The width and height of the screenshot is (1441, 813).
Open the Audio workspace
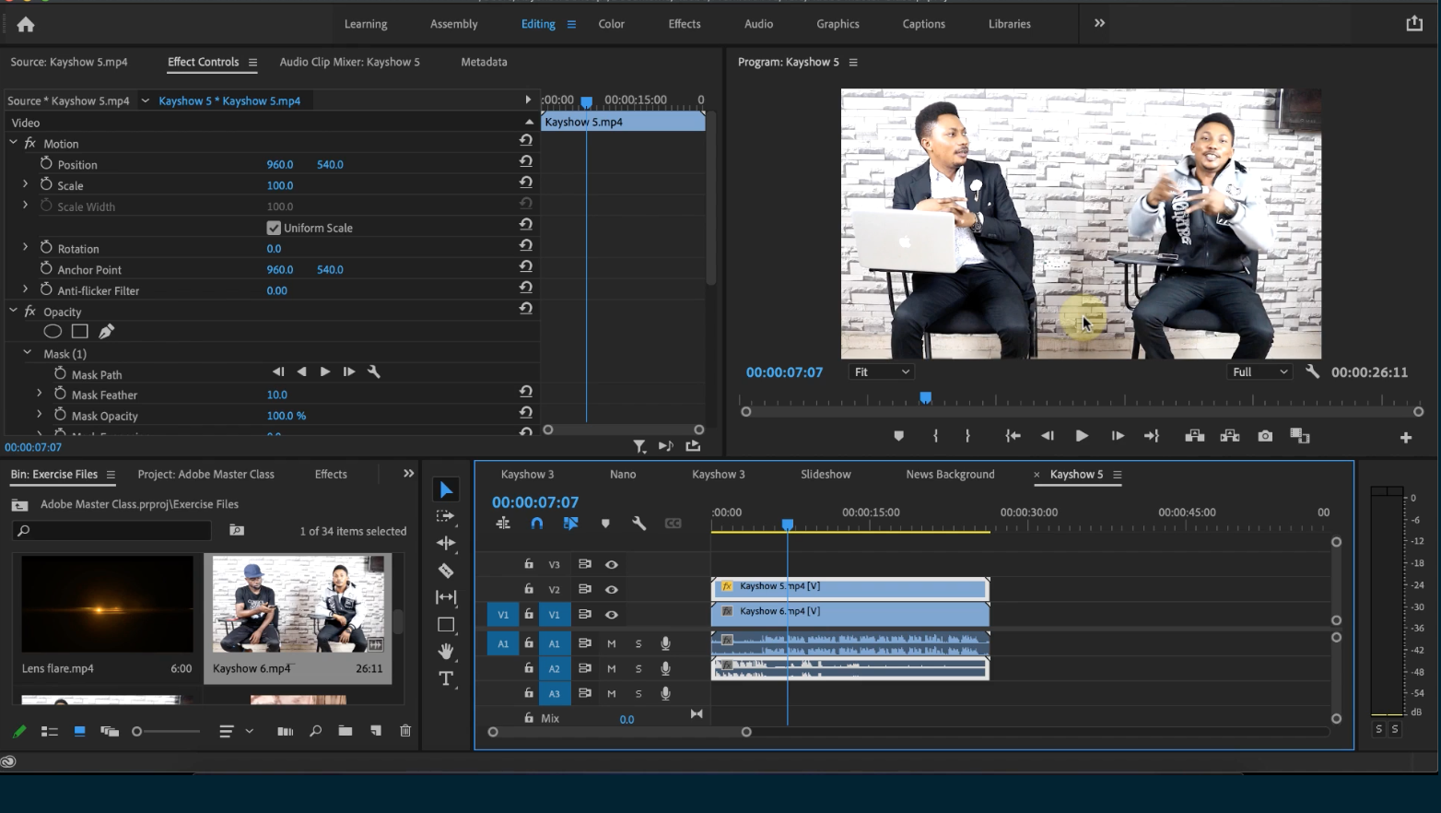tap(758, 24)
